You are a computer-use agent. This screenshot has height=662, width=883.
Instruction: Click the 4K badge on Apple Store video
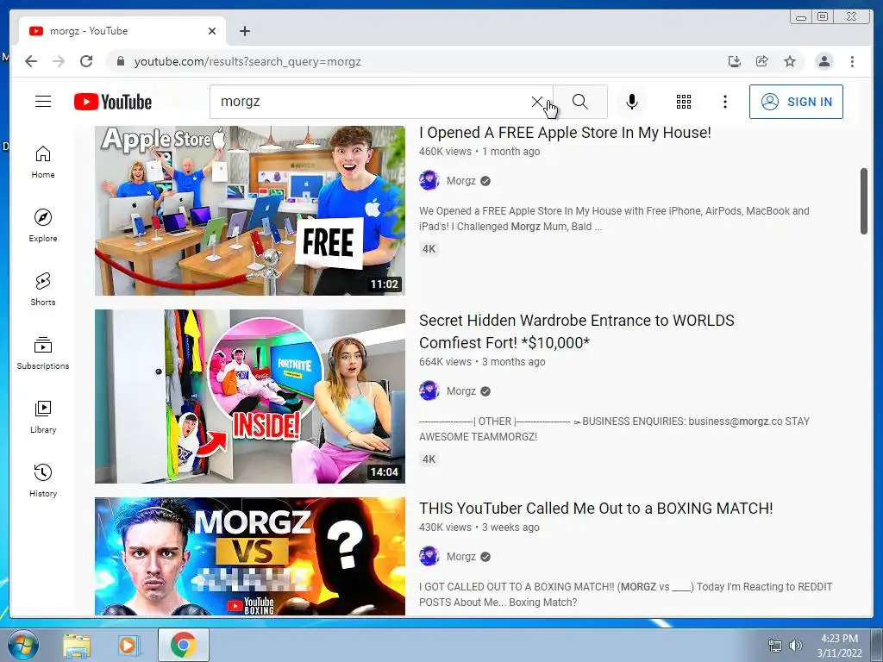429,249
